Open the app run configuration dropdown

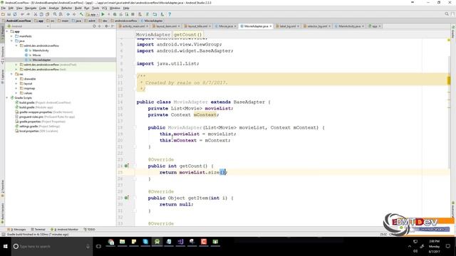[92, 14]
